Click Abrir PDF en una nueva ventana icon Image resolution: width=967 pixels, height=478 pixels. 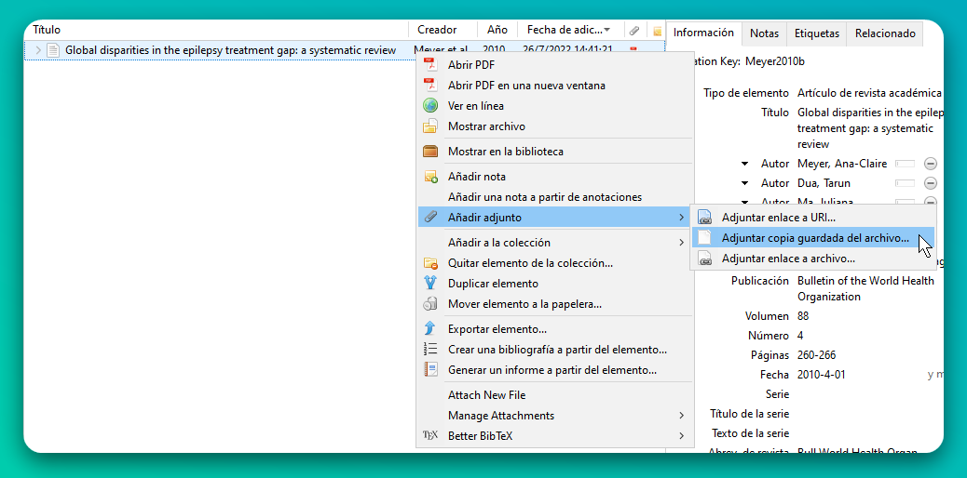pyautogui.click(x=429, y=85)
